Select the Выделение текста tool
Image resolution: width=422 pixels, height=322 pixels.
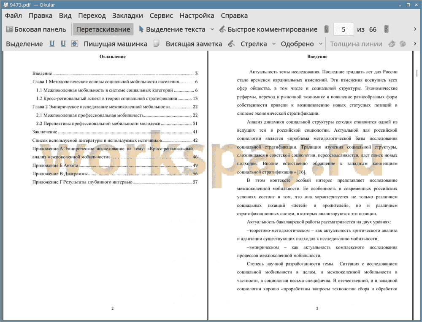click(x=172, y=30)
